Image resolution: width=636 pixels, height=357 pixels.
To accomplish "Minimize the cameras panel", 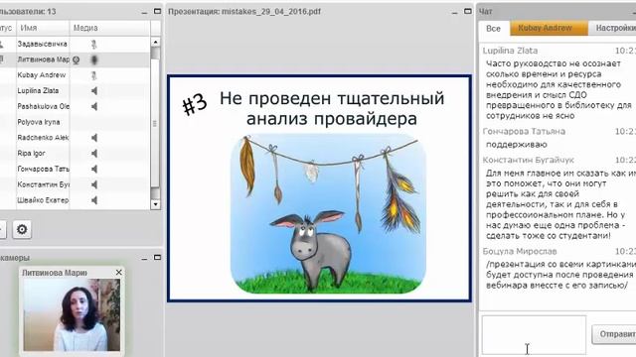I will pos(144,258).
